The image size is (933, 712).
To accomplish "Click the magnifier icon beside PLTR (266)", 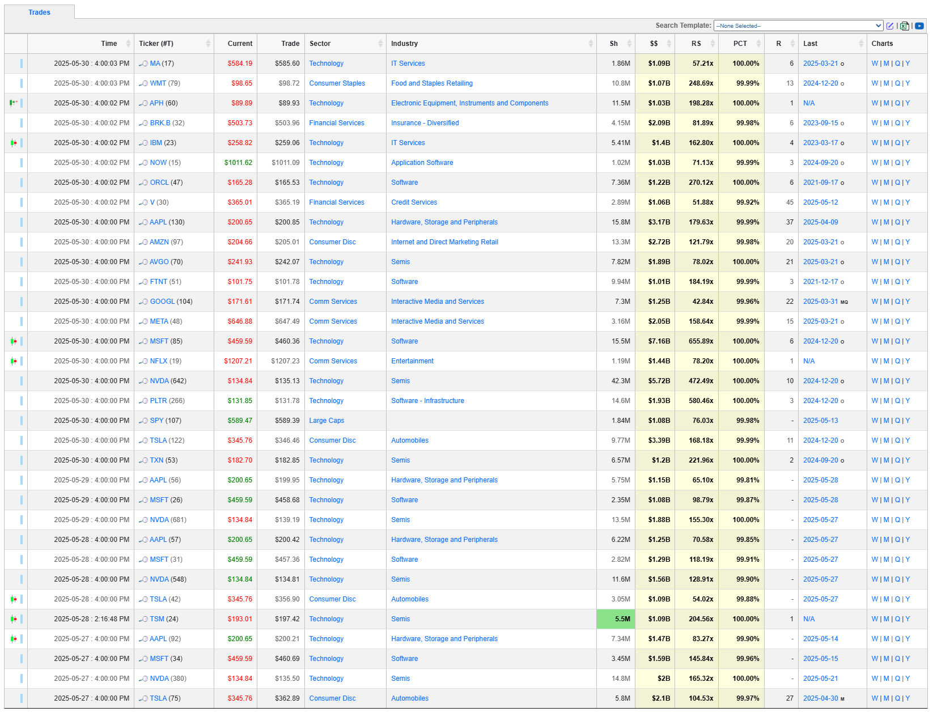I will [x=143, y=401].
